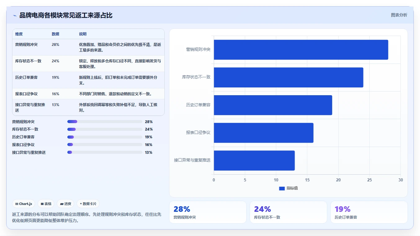420x236 pixels.
Task: Click the description starting 锁定、释放和多仓库存
Action: [120, 64]
